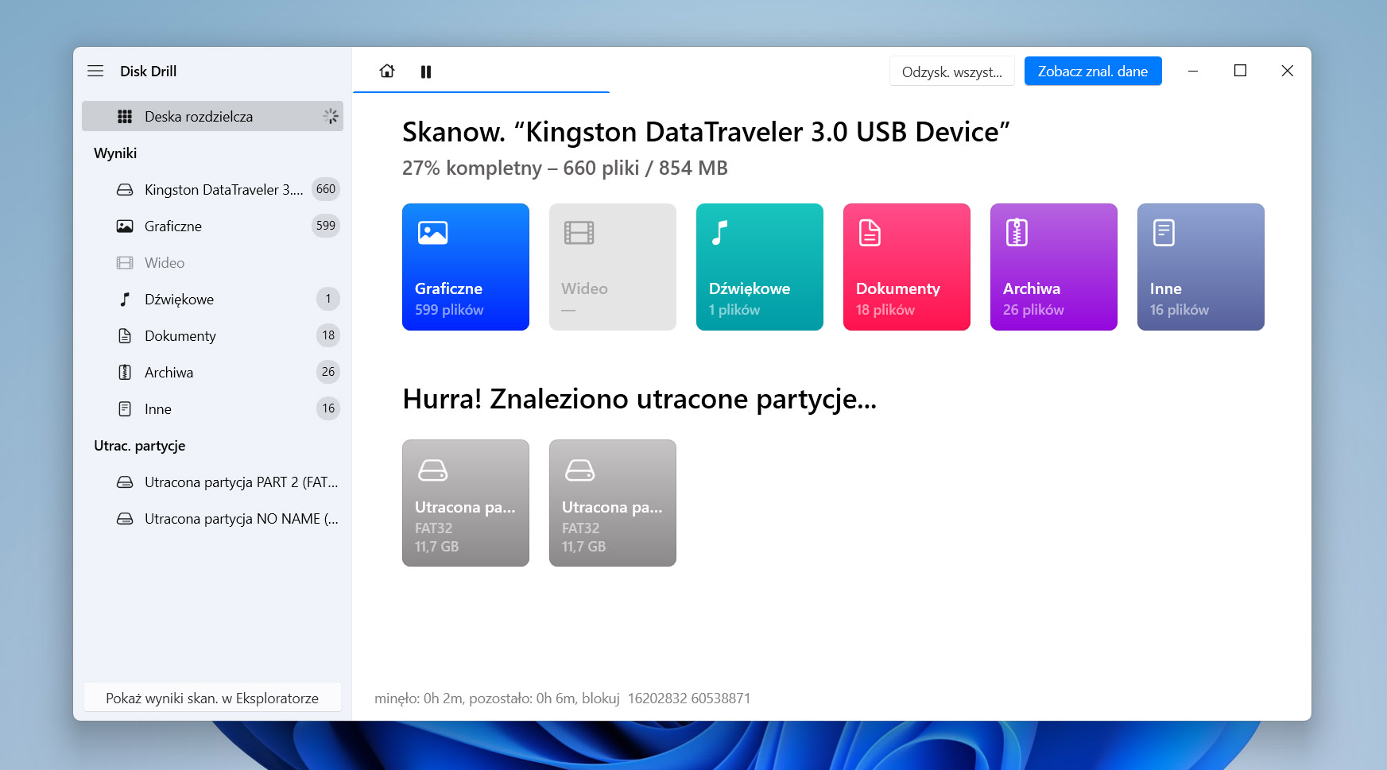
Task: Click the Odzysk. wszyst... button
Action: [x=951, y=72]
